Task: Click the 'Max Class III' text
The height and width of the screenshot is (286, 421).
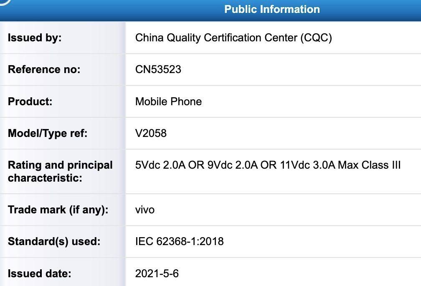Action: pos(369,165)
